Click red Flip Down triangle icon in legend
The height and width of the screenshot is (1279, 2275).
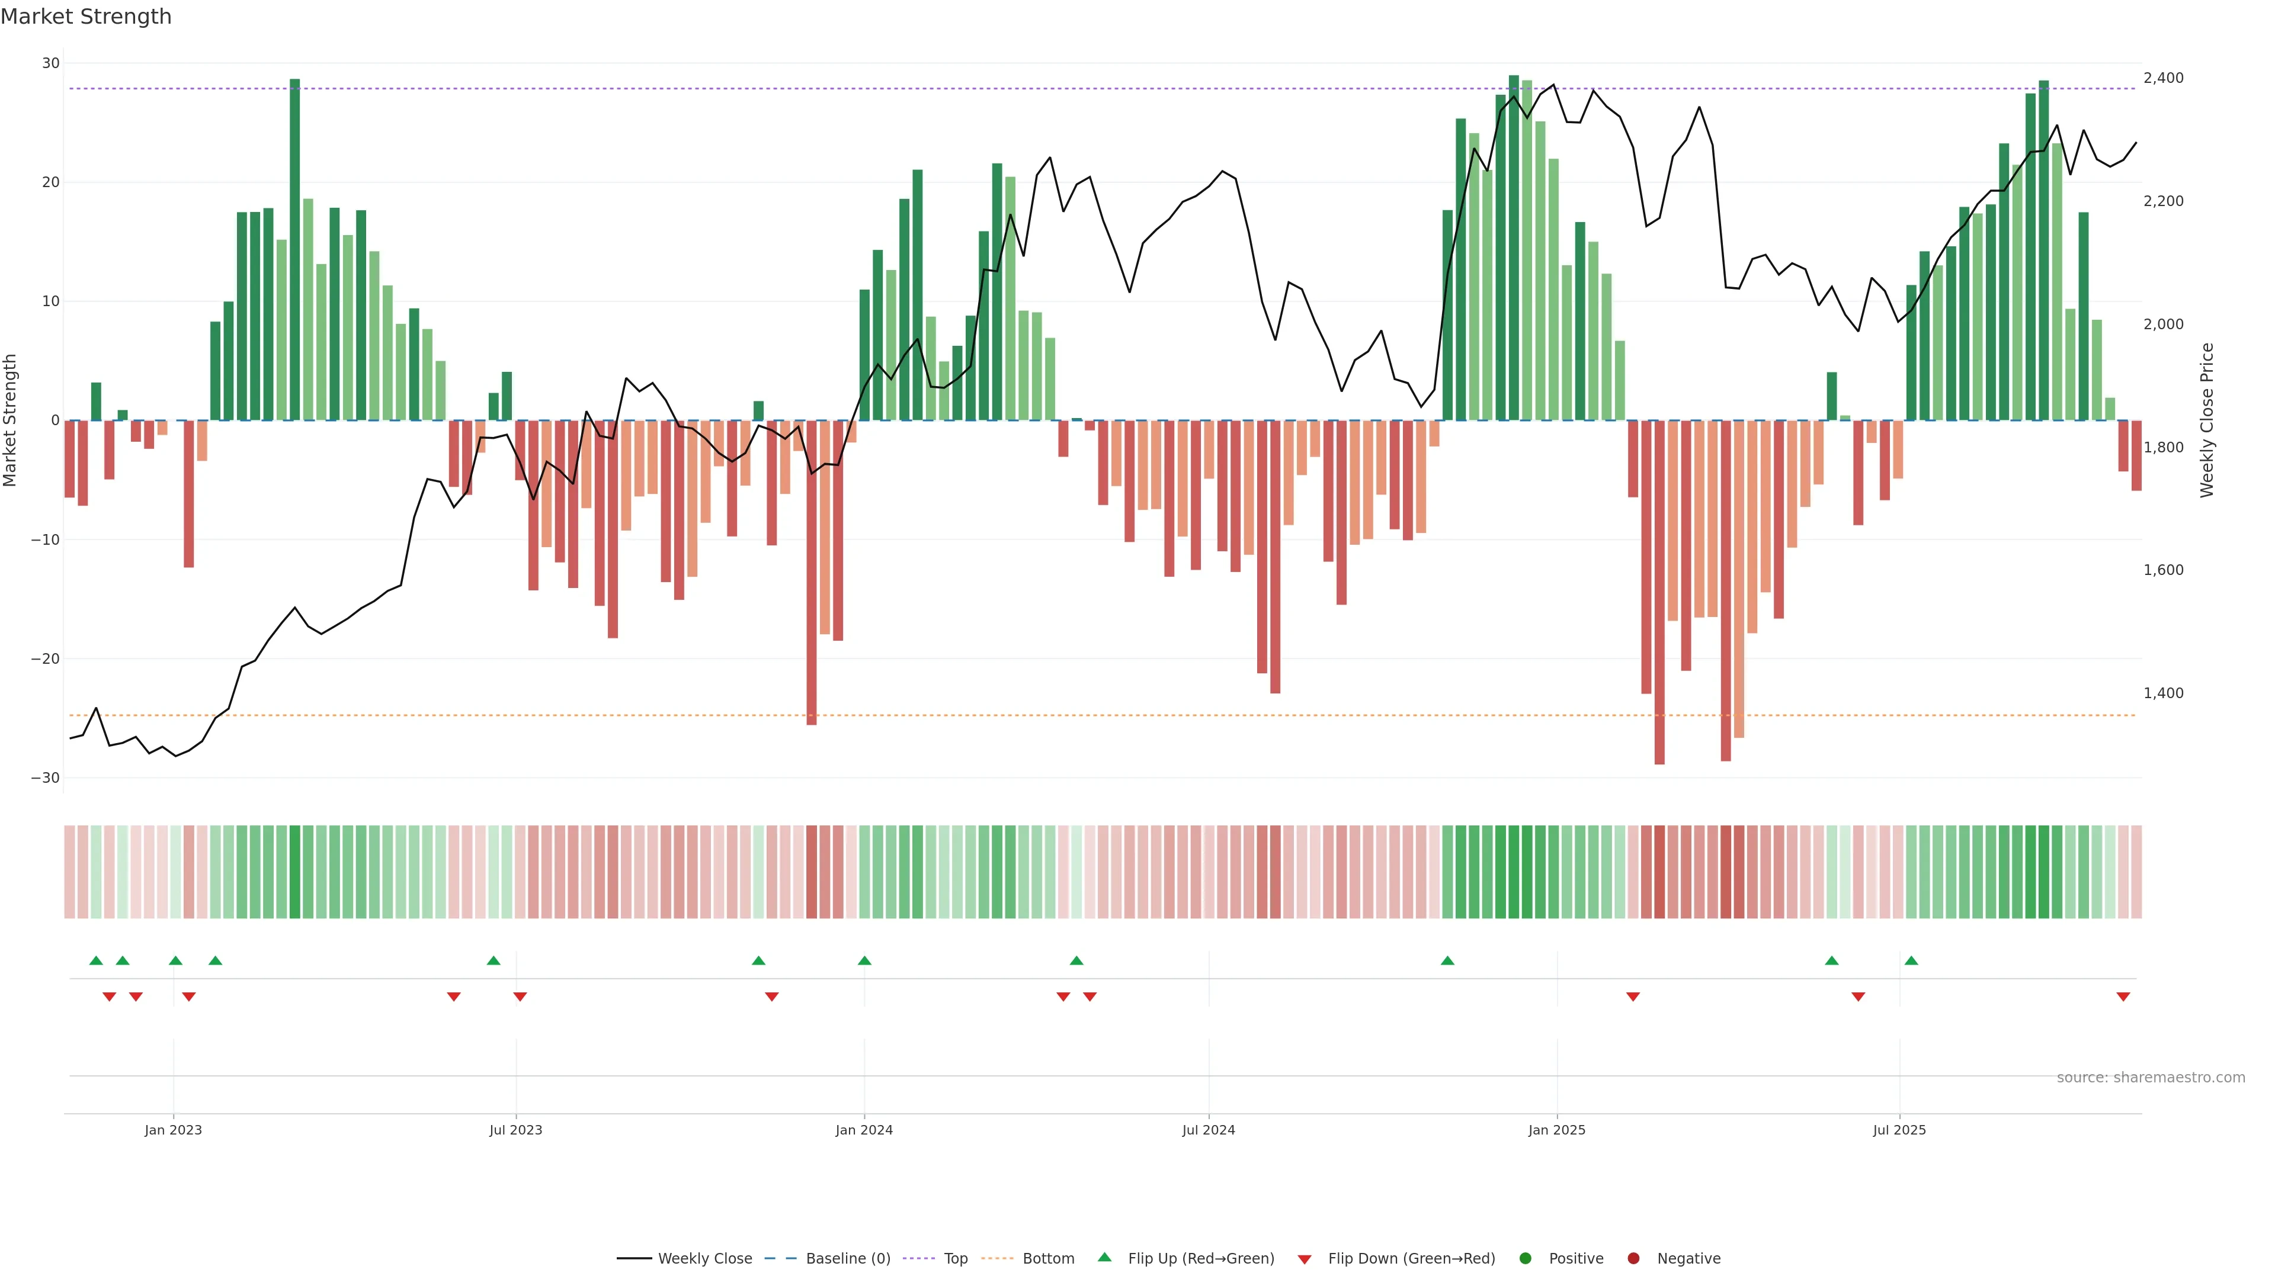[1305, 1259]
